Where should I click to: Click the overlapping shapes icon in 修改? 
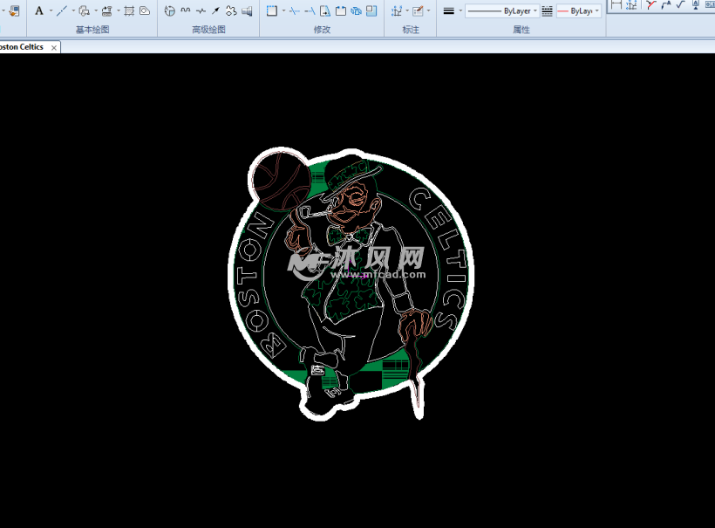click(x=356, y=10)
